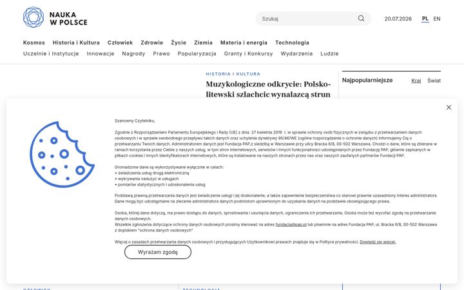Click the Wyrażam zgodę button
The width and height of the screenshot is (464, 290).
click(x=158, y=252)
